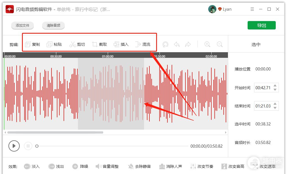This screenshot has width=287, height=174.
Task: Choose the 截取 (crop) tool
Action: [x=100, y=44]
